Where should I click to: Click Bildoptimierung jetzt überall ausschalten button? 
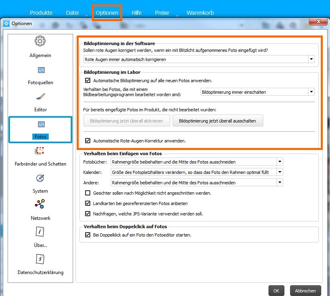point(218,120)
